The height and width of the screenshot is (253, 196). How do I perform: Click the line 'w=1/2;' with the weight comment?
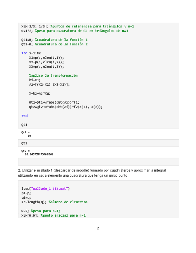75,31
